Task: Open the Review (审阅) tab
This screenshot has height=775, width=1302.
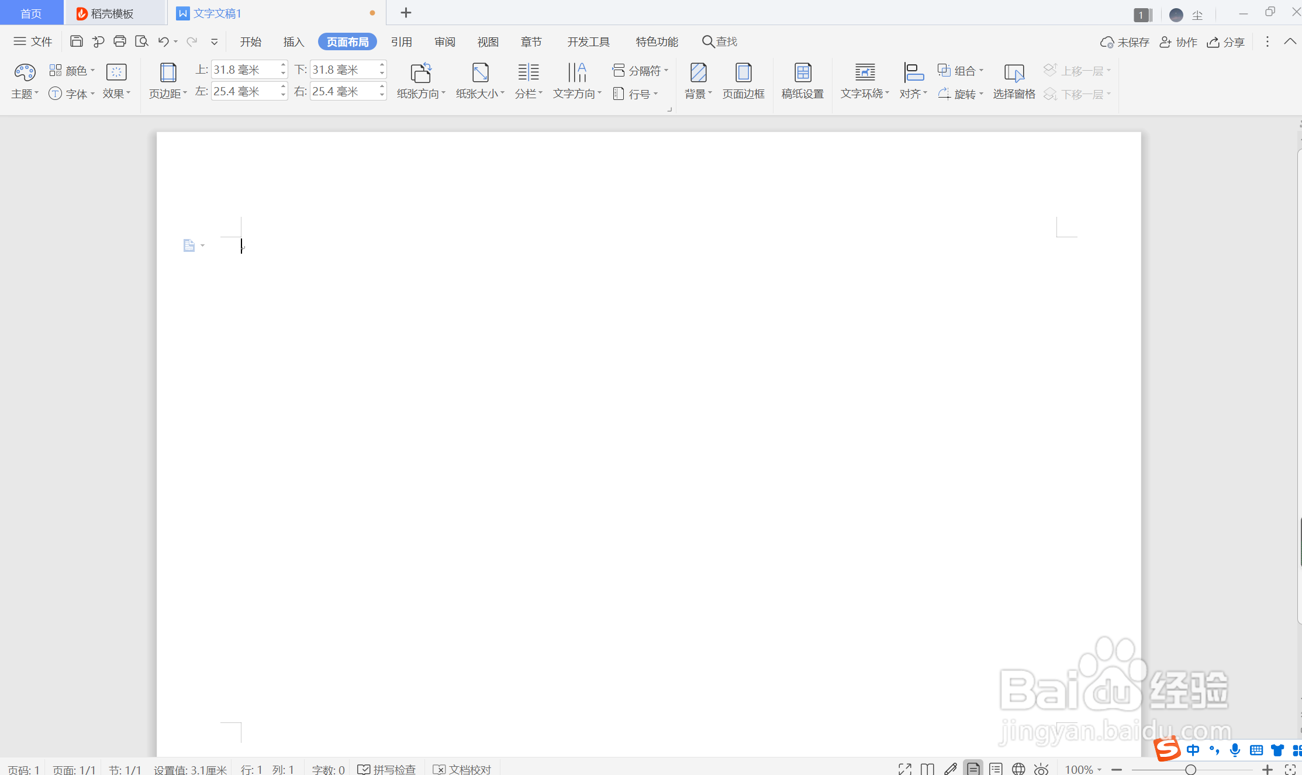Action: point(444,41)
